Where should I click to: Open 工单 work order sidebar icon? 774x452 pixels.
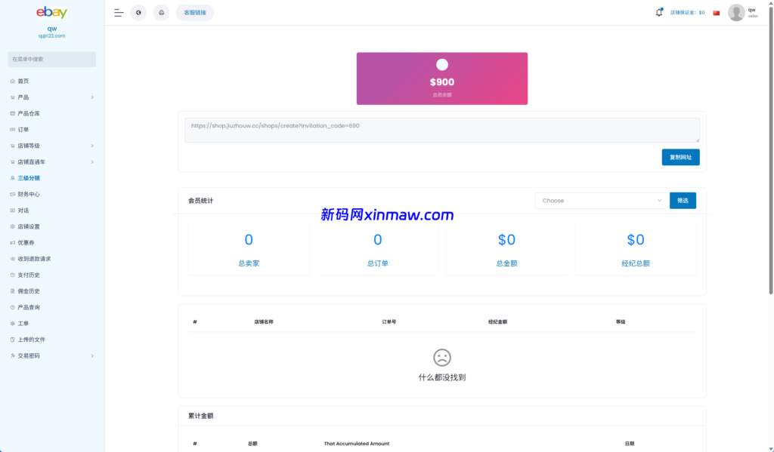(13, 323)
